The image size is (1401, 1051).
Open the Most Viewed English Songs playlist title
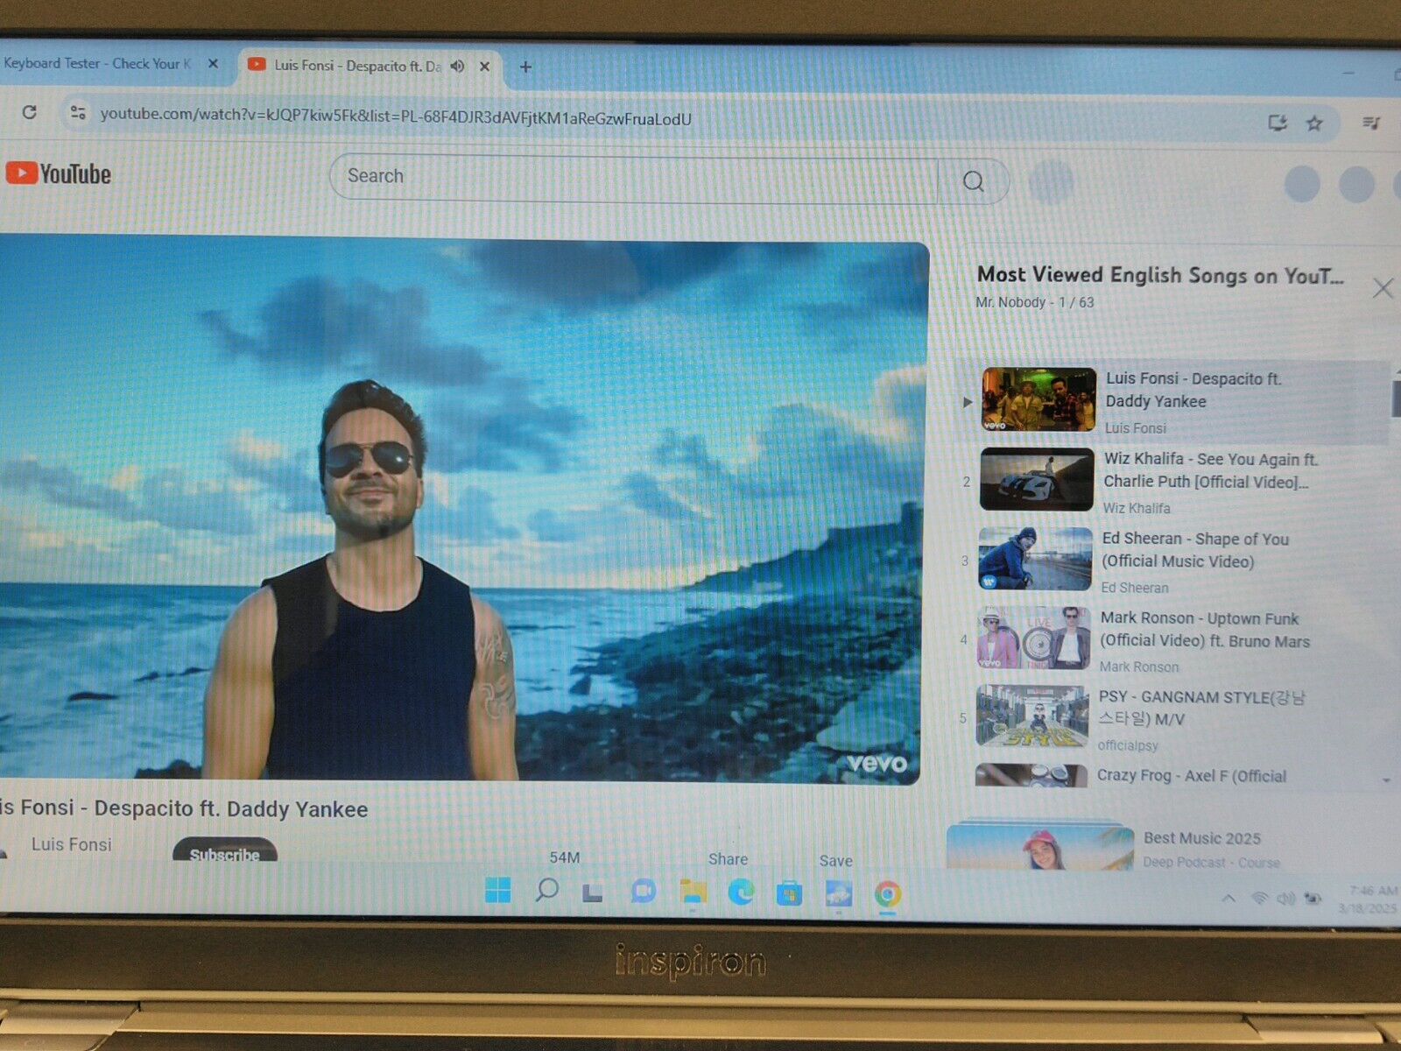point(1160,275)
